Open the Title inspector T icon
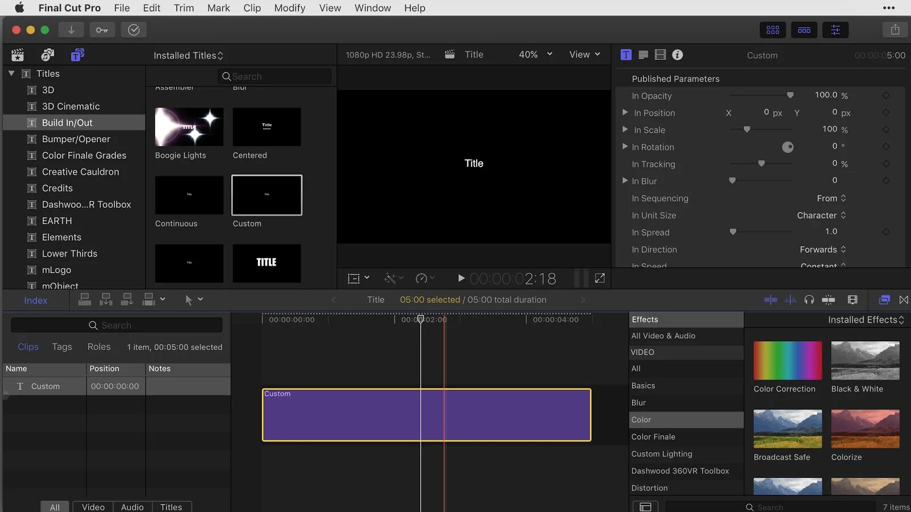 click(626, 55)
